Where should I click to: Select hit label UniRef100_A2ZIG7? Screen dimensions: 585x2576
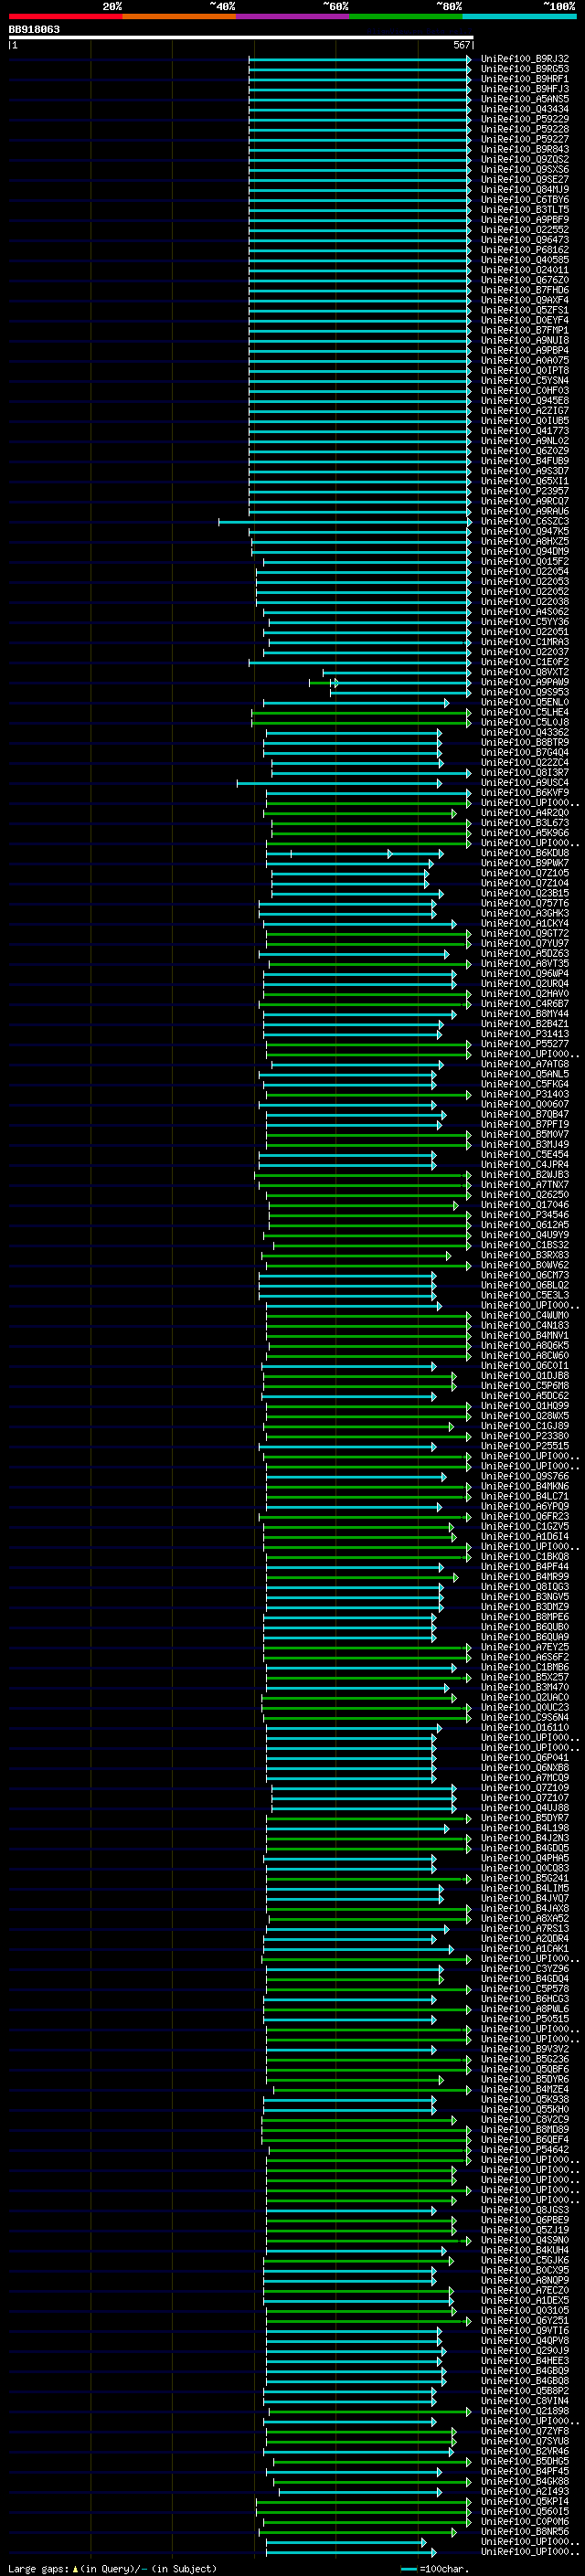(525, 410)
